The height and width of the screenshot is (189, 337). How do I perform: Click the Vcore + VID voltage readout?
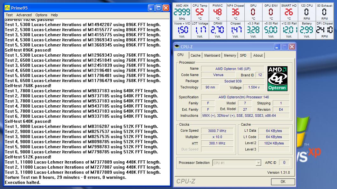pos(182,30)
